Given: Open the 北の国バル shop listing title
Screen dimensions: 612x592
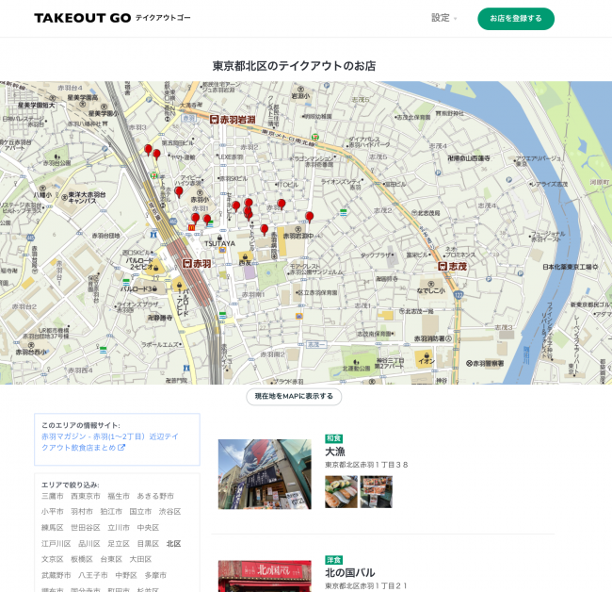Looking at the screenshot, I should 349,573.
